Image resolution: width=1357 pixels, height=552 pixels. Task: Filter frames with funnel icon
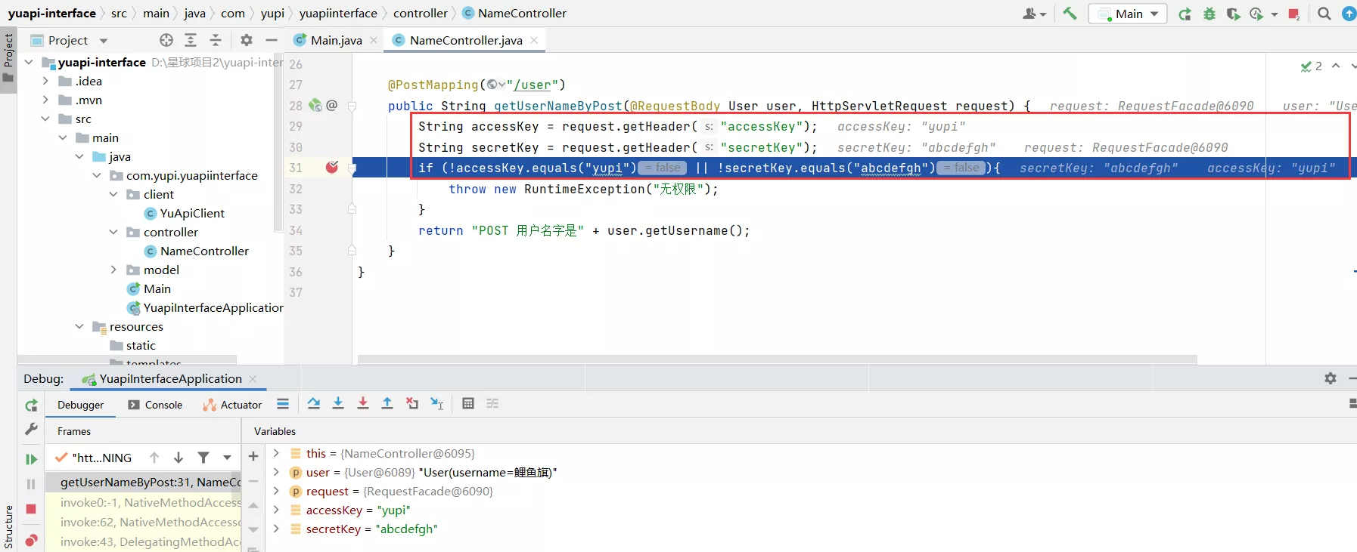tap(203, 458)
